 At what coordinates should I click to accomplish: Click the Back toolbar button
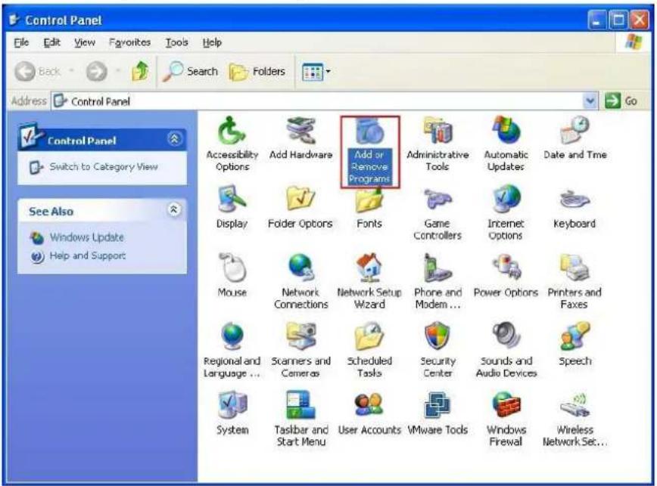click(x=38, y=72)
